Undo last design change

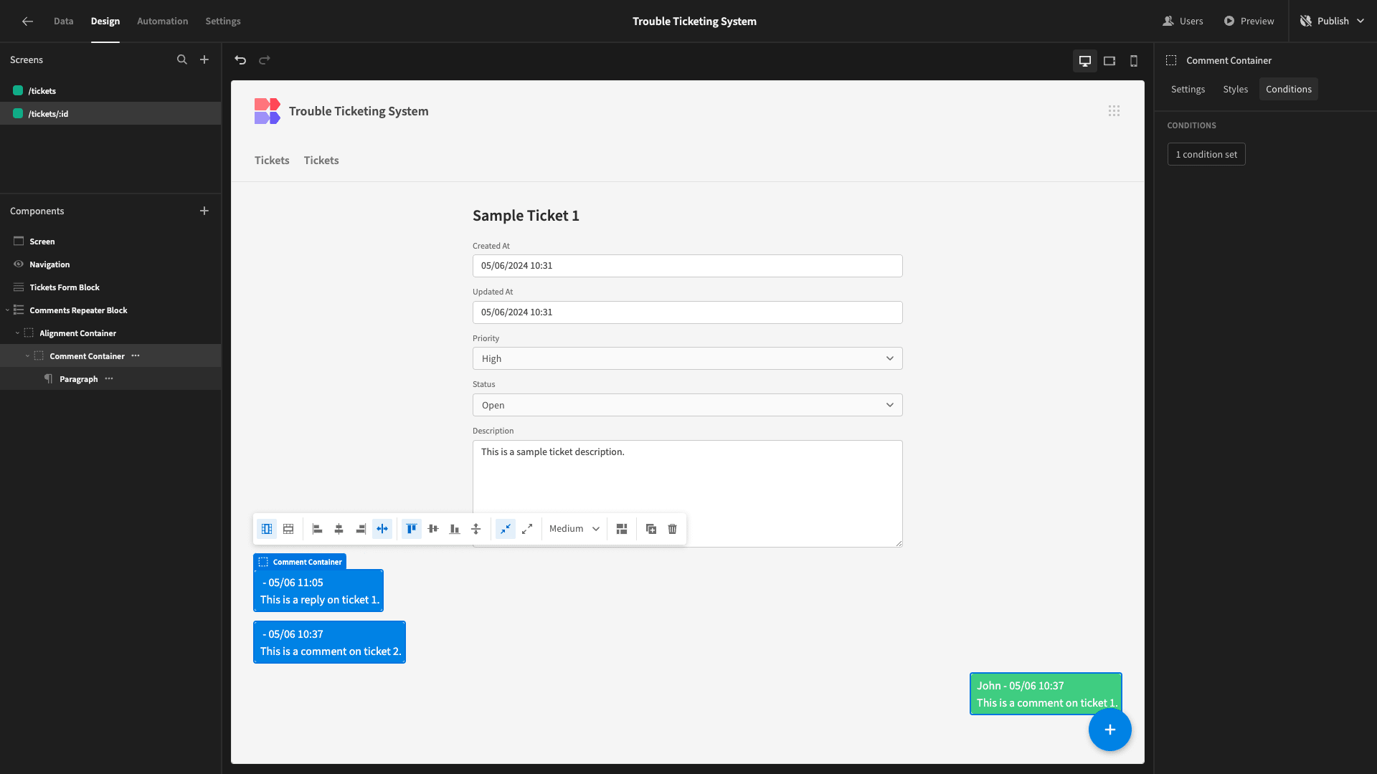tap(240, 60)
